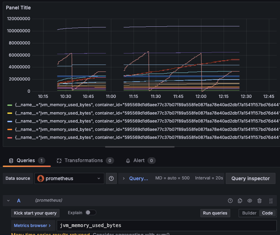Grab the drag handle of query A
The image size is (280, 235).
click(270, 200)
